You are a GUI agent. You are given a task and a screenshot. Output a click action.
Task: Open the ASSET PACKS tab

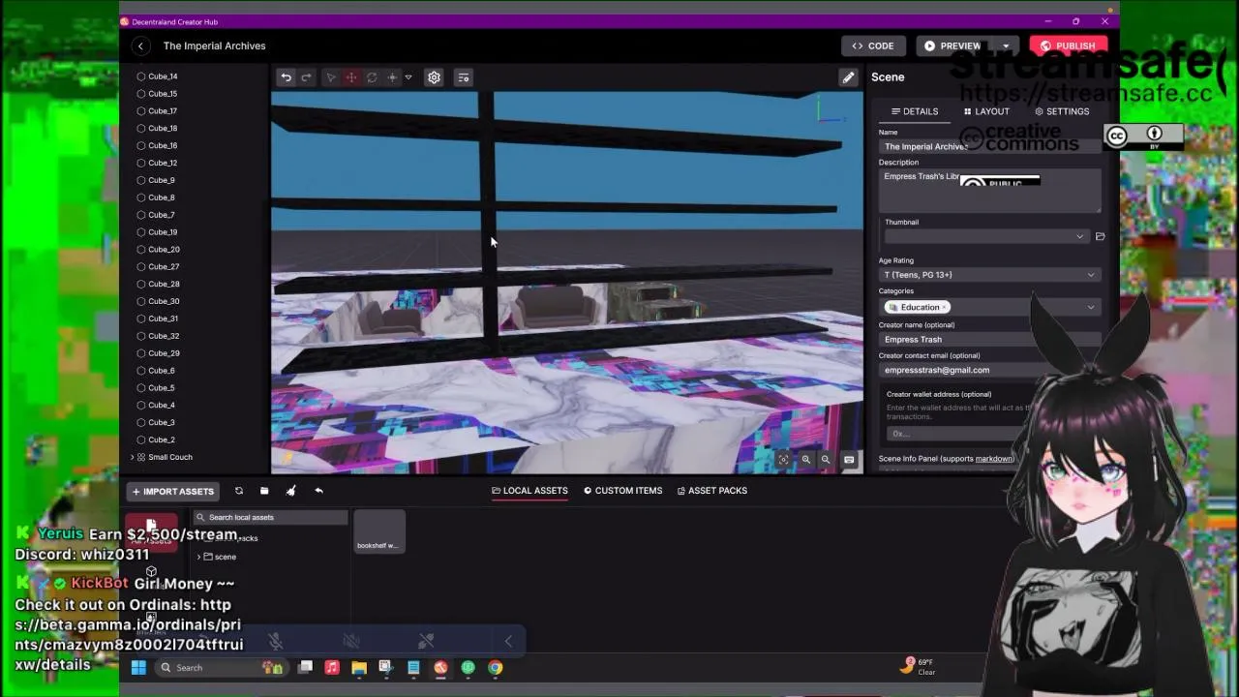click(711, 491)
